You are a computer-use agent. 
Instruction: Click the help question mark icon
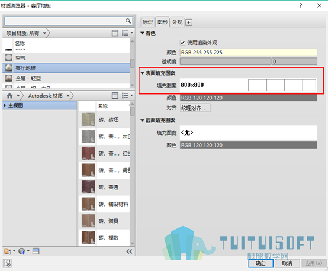[301, 5]
